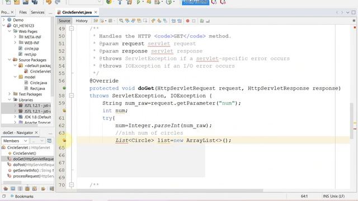Click the Shift Line Left icon
Image resolution: width=358 pixels, height=201 pixels.
click(x=173, y=21)
